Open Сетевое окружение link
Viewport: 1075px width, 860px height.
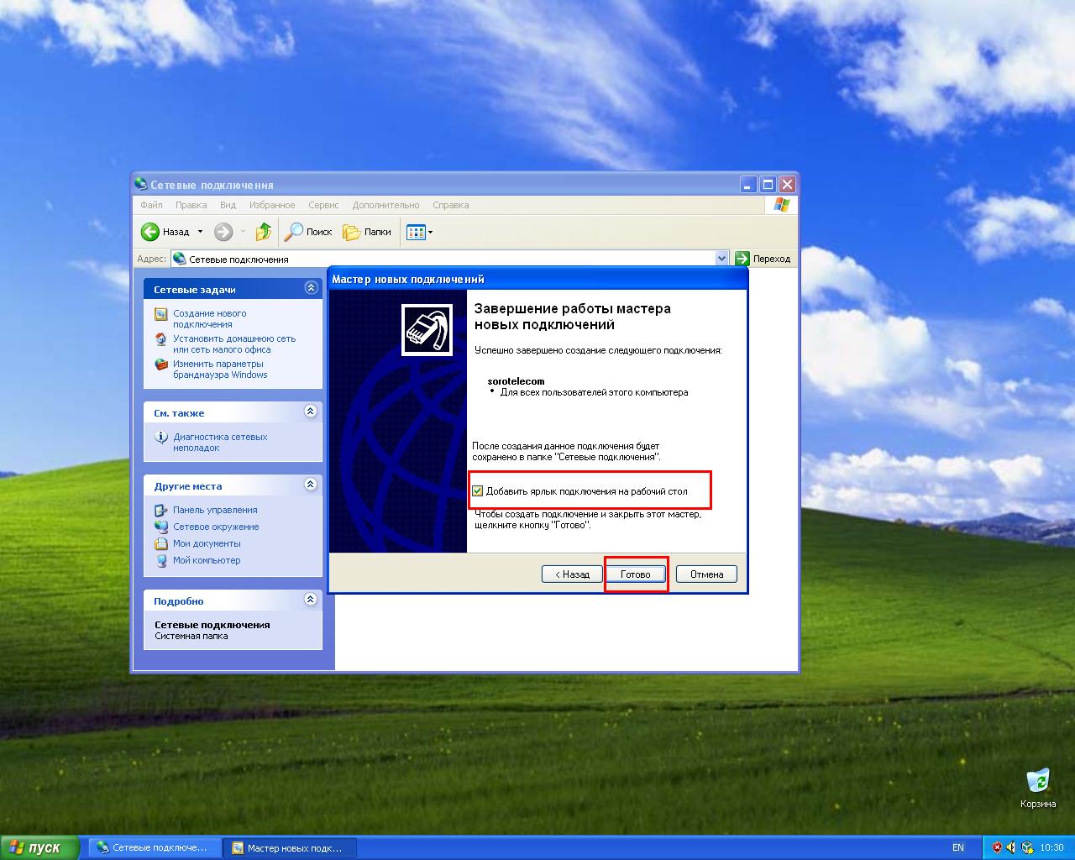216,527
